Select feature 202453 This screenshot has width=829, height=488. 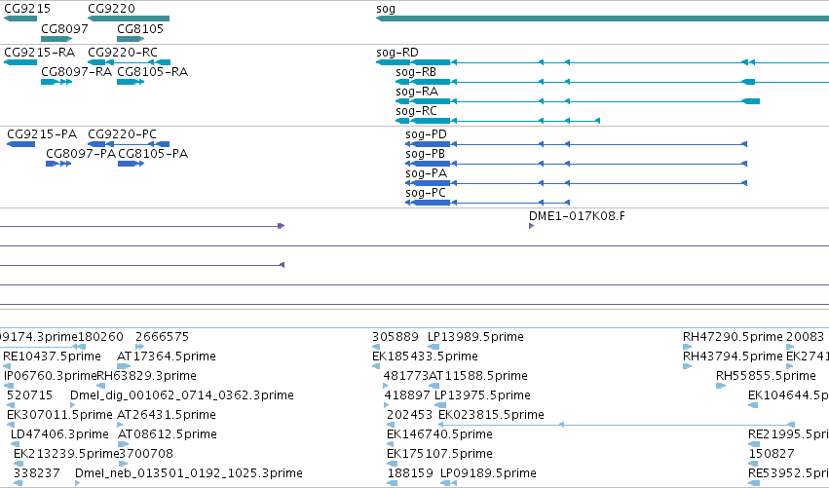point(410,415)
